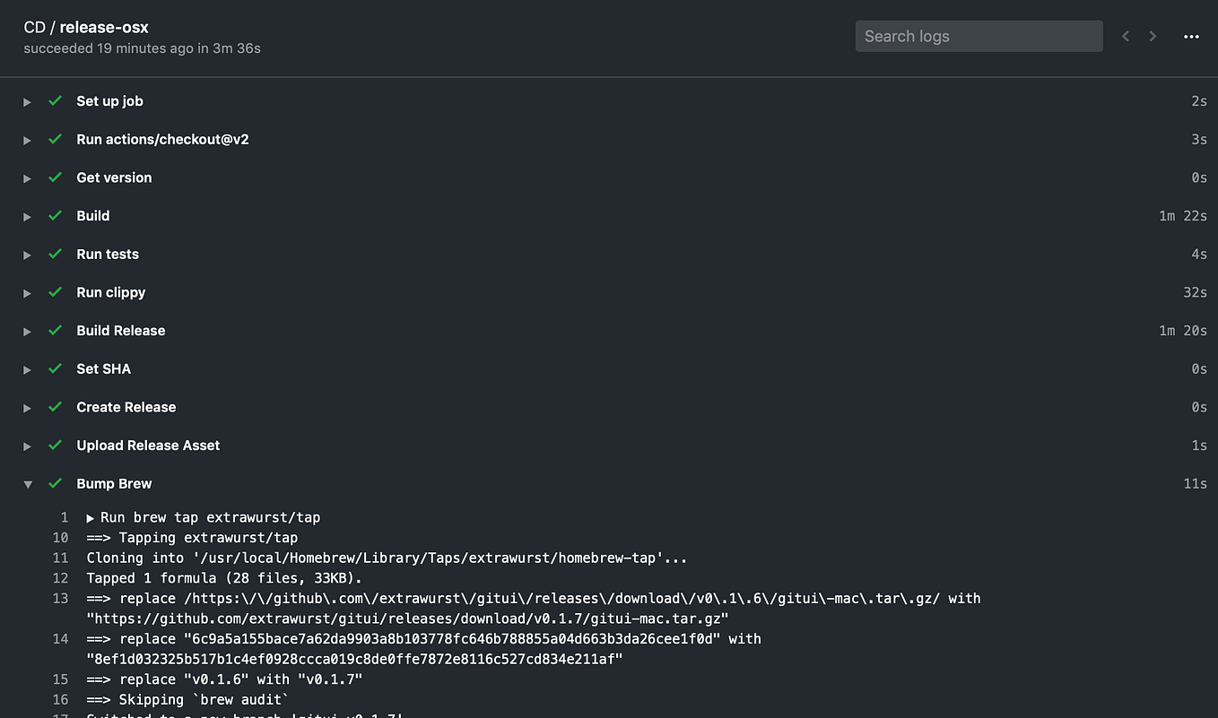
Task: Click the green check next to Create Release
Action: [x=55, y=407]
